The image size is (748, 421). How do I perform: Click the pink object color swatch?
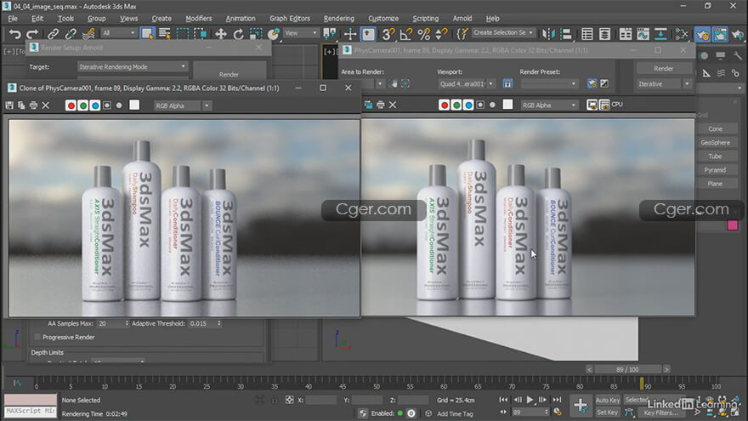click(x=732, y=225)
